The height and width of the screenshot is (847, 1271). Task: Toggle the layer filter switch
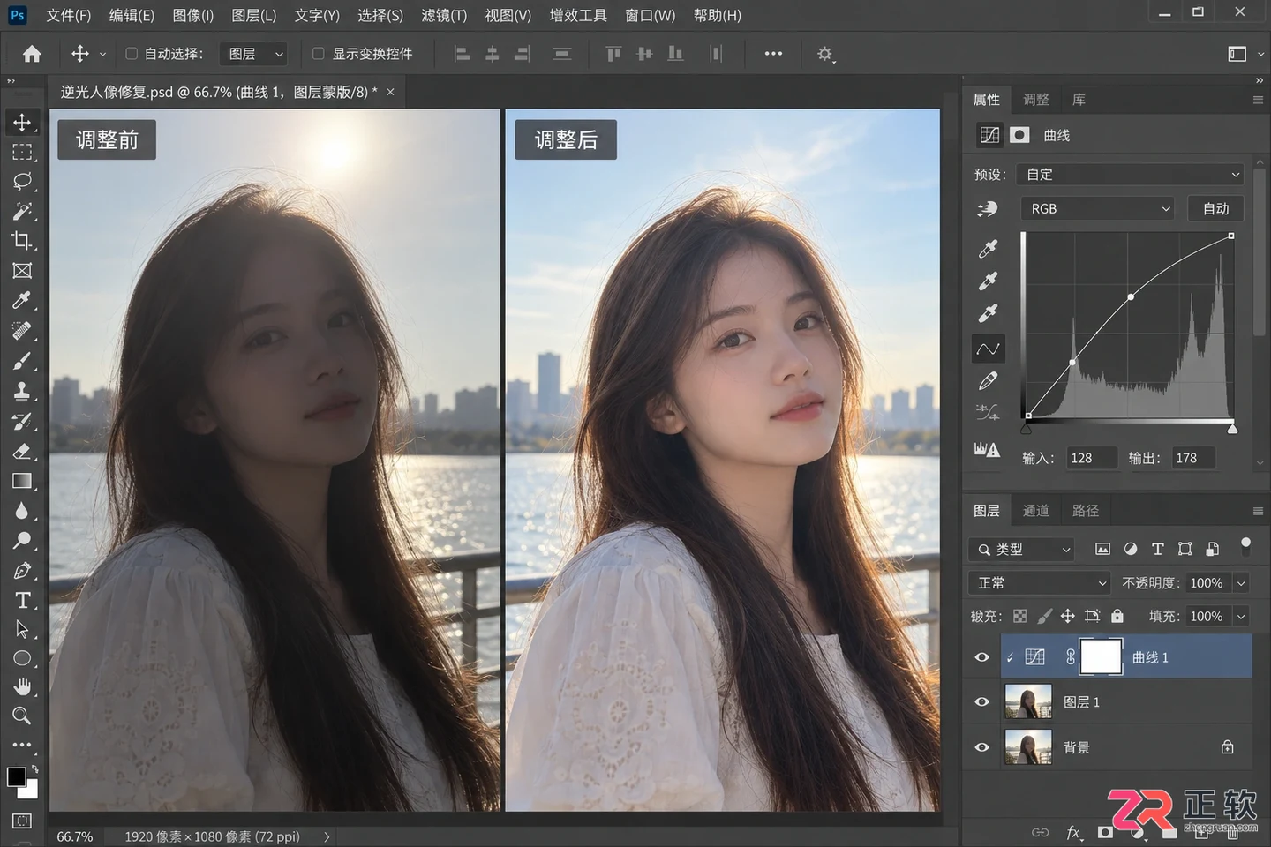tap(1245, 546)
